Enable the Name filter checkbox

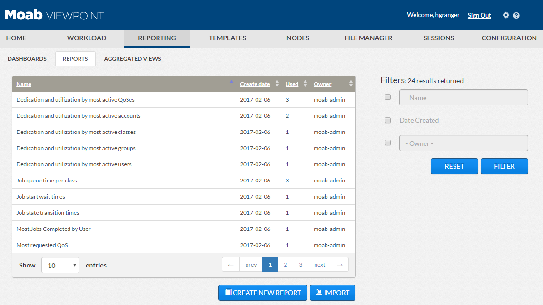tap(387, 97)
